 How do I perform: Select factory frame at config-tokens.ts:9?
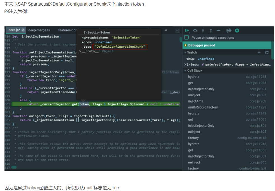click(227, 168)
